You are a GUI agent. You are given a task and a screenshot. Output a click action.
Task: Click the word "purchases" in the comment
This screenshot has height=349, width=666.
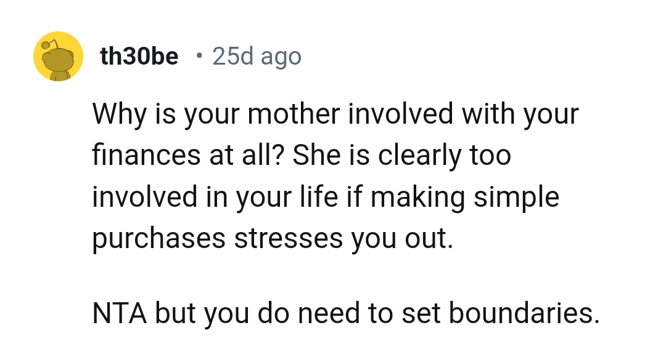[159, 239]
